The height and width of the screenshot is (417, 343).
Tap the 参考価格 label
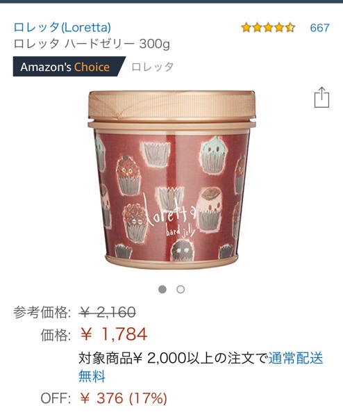tap(42, 312)
